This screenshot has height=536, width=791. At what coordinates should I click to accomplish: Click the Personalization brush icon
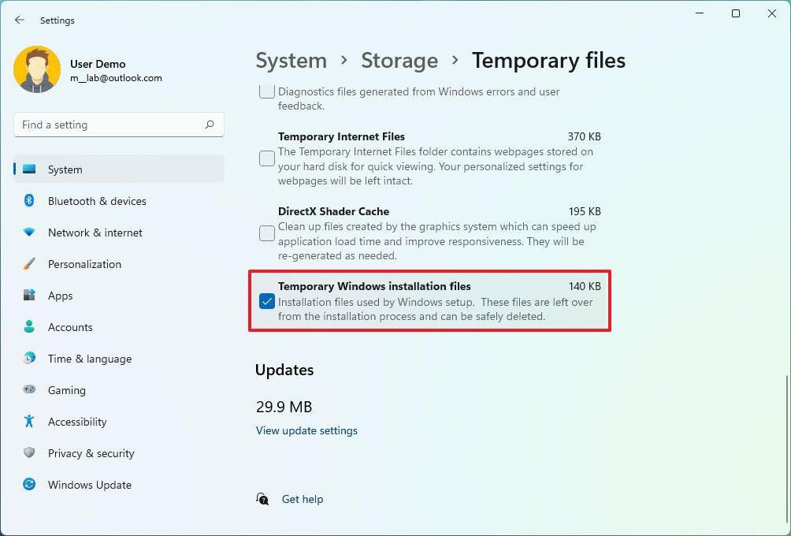tap(28, 264)
